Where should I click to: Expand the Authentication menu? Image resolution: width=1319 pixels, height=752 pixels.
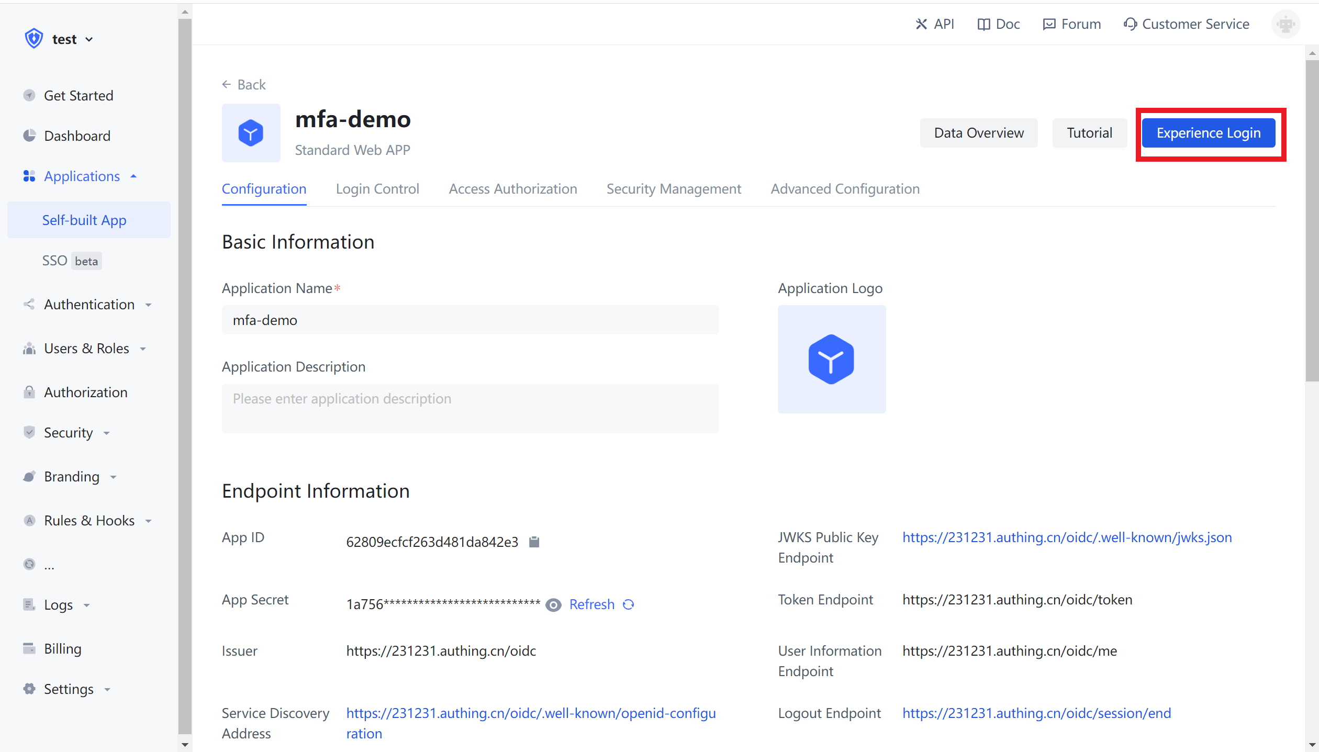[x=88, y=304]
